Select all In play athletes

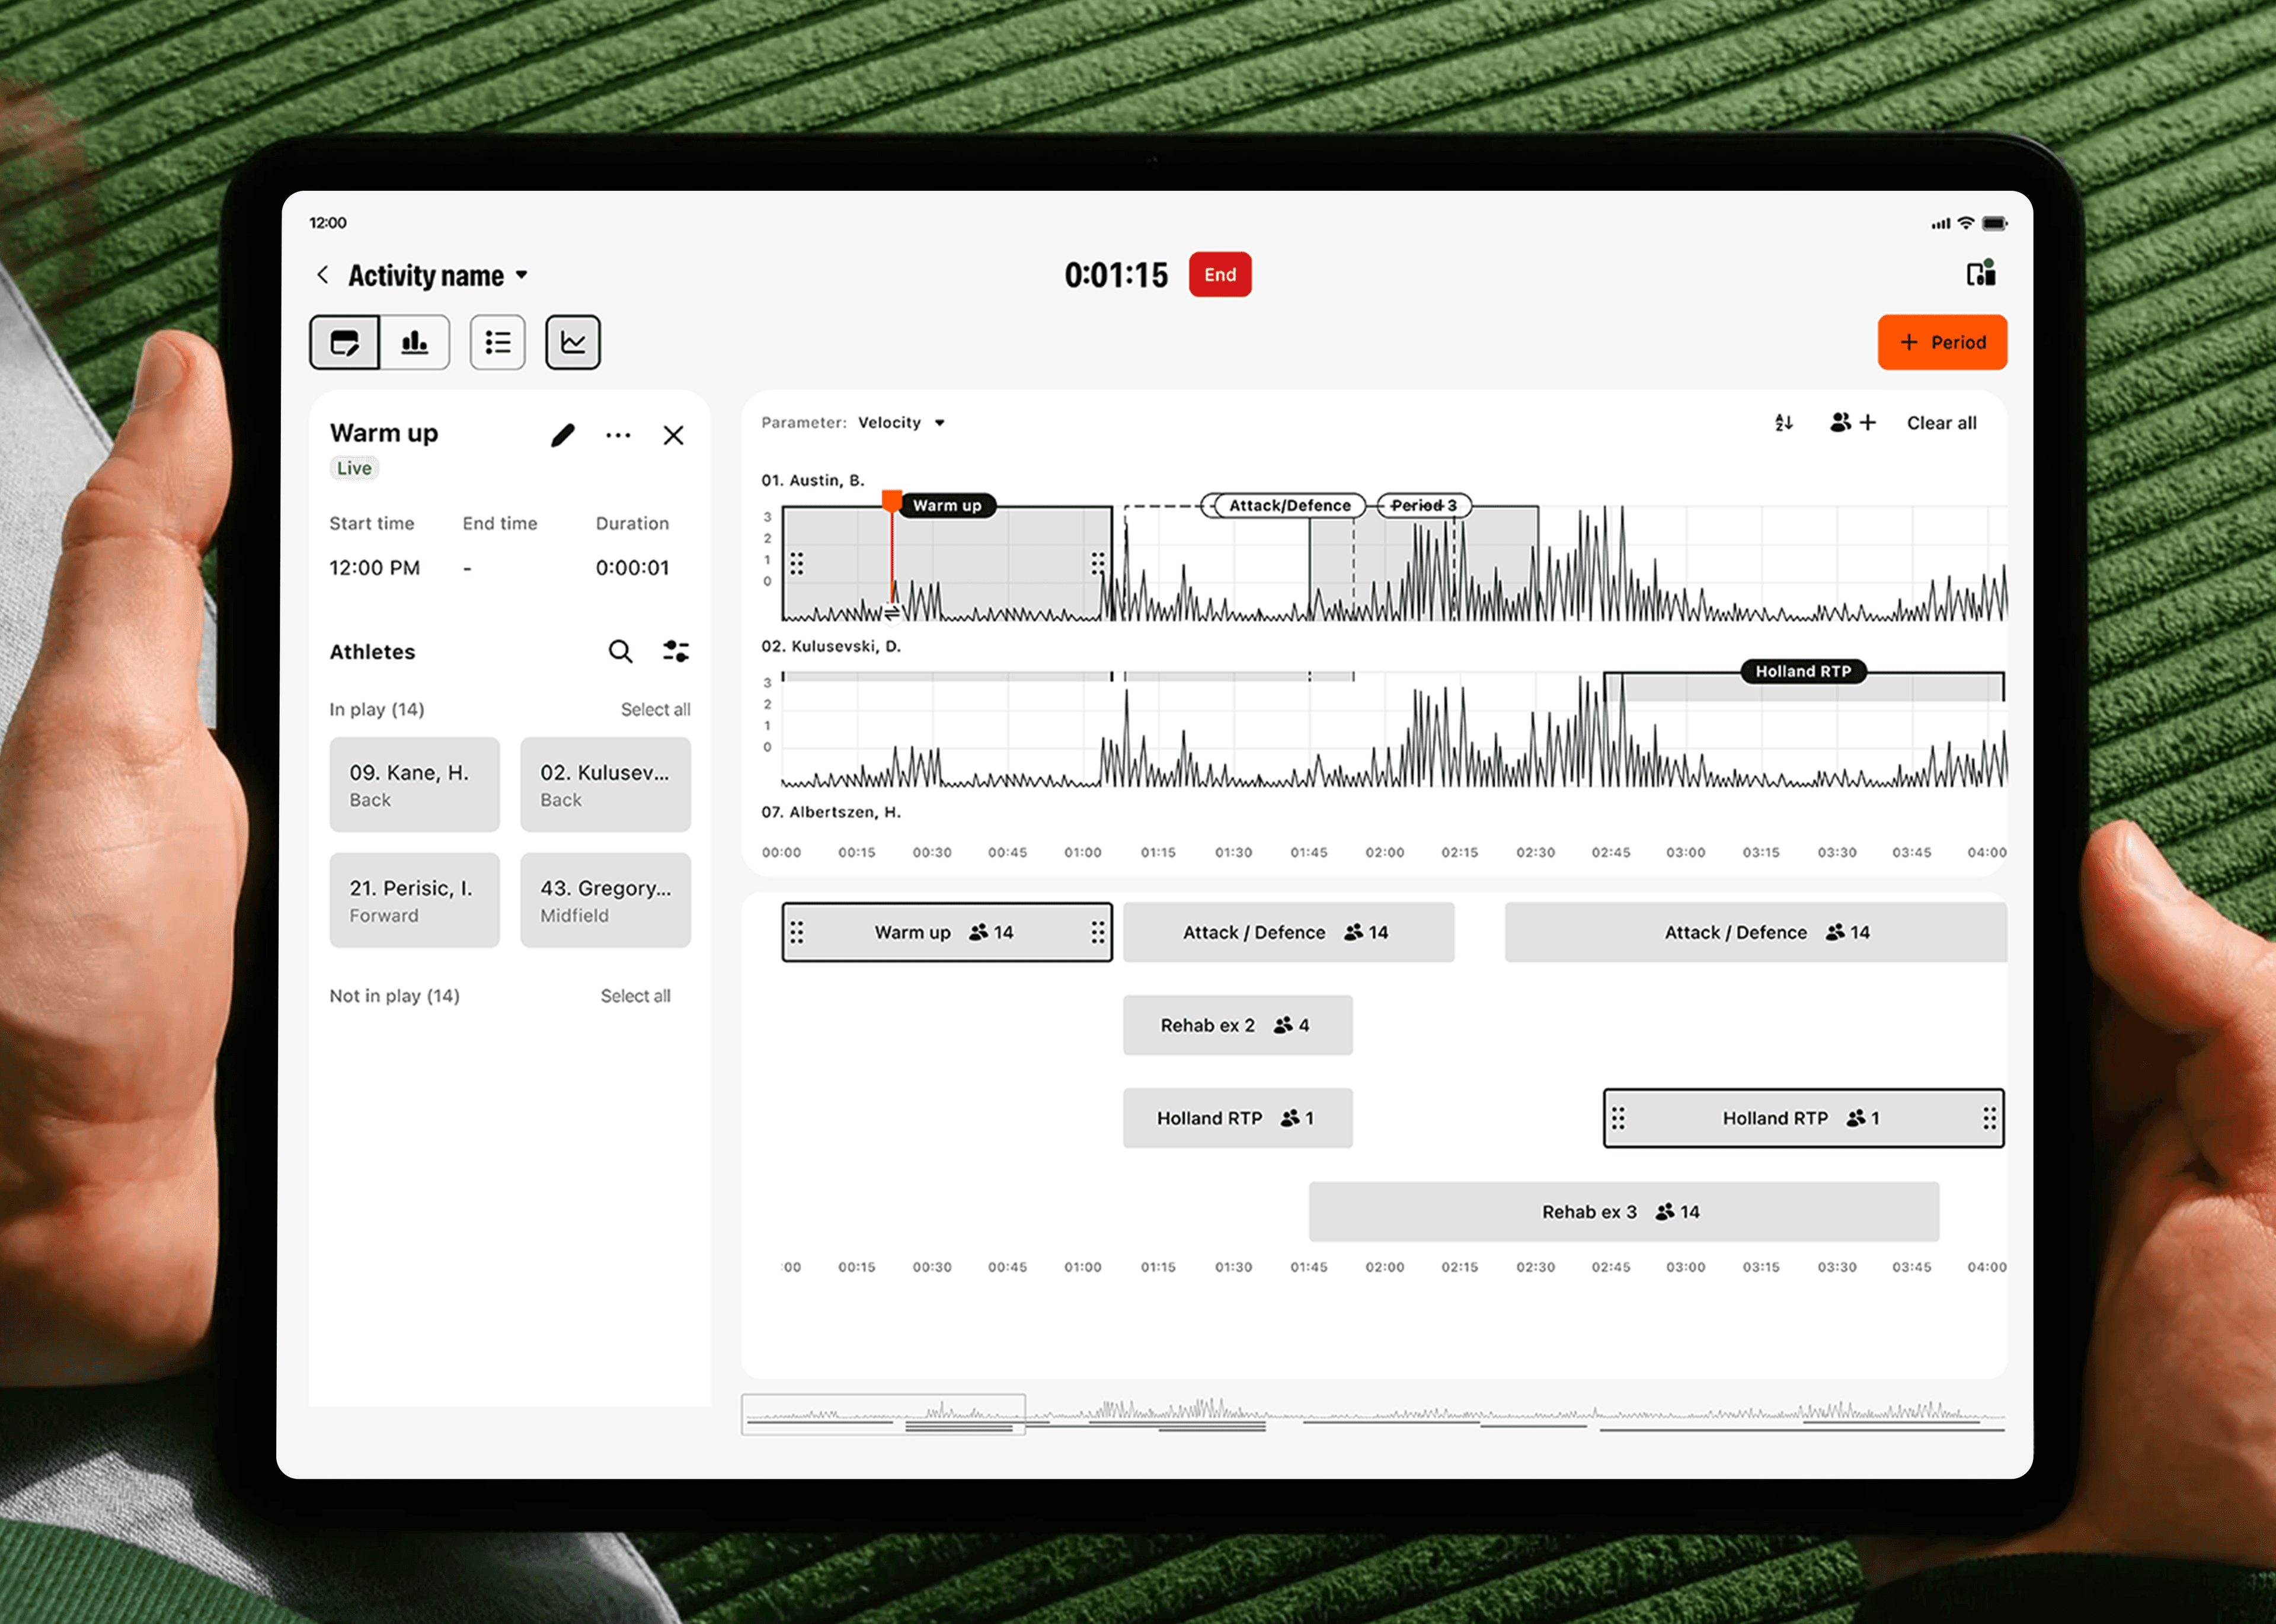(655, 710)
